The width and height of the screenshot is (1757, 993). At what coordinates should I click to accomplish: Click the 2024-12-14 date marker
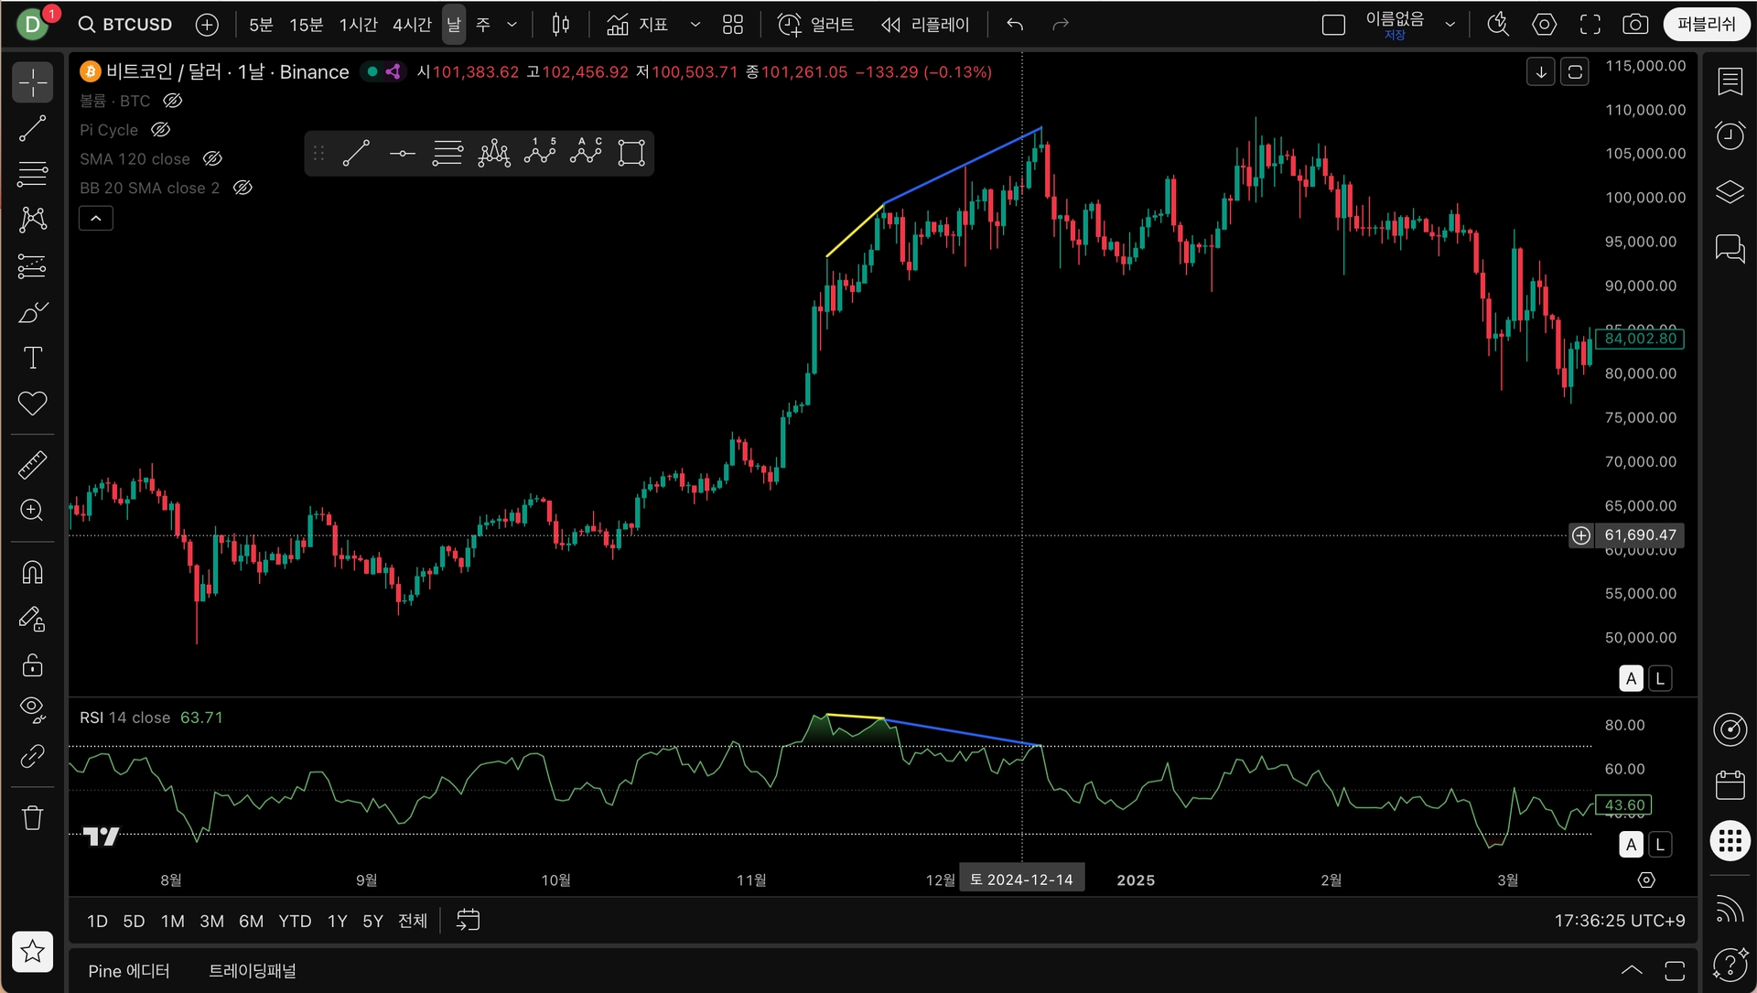tap(1021, 880)
